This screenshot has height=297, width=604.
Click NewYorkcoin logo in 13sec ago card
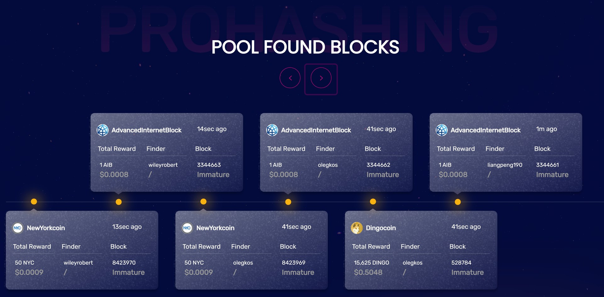(x=18, y=228)
